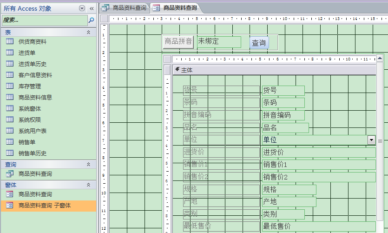Image resolution: width=388 pixels, height=233 pixels.
Task: Click the 查询 button on the form
Action: [x=259, y=43]
